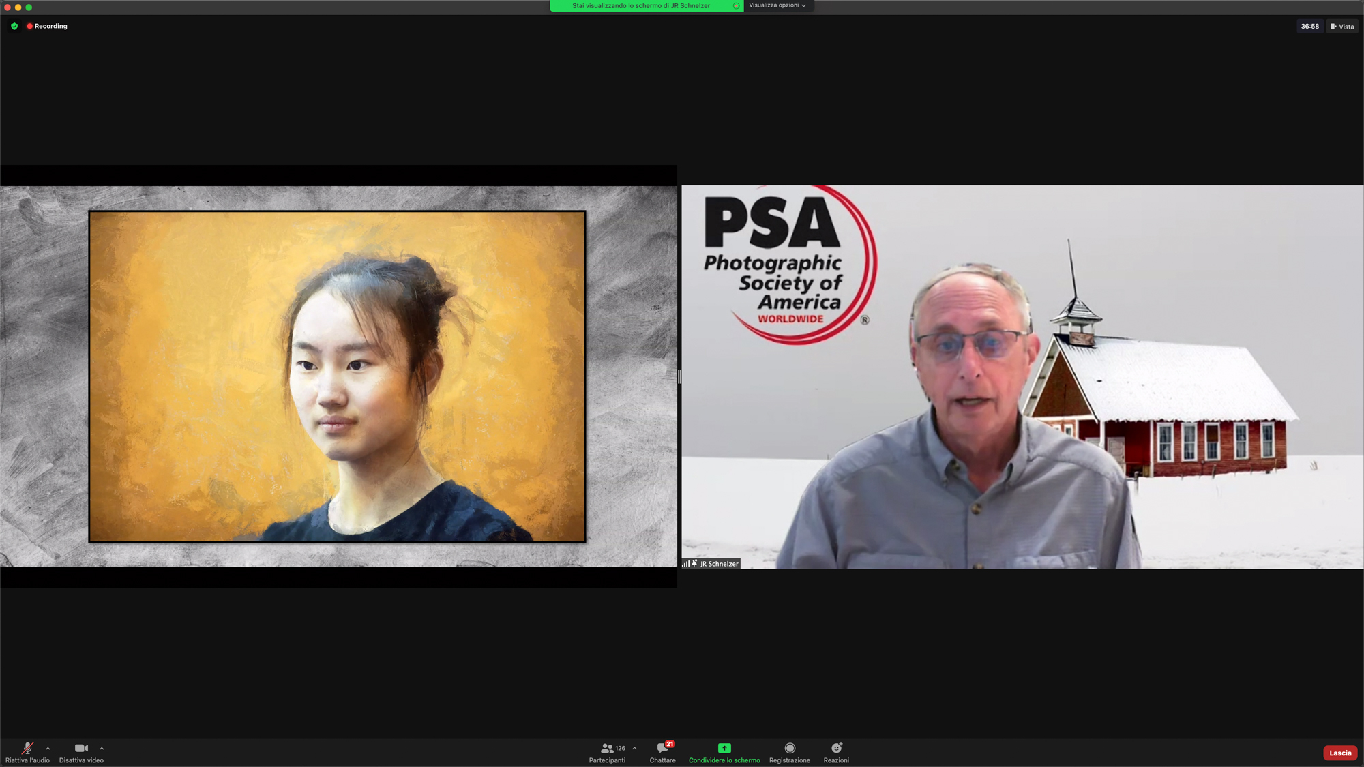This screenshot has height=767, width=1364.
Task: Leave the meeting with Lascia button
Action: [x=1340, y=753]
